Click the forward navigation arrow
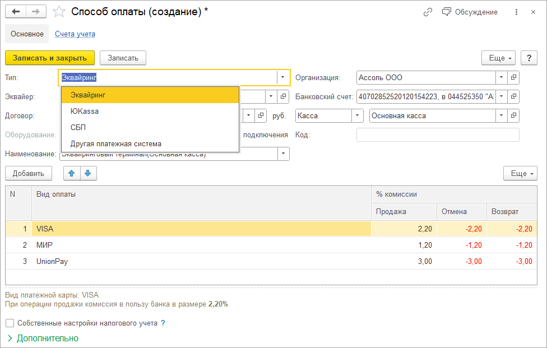 pos(36,12)
